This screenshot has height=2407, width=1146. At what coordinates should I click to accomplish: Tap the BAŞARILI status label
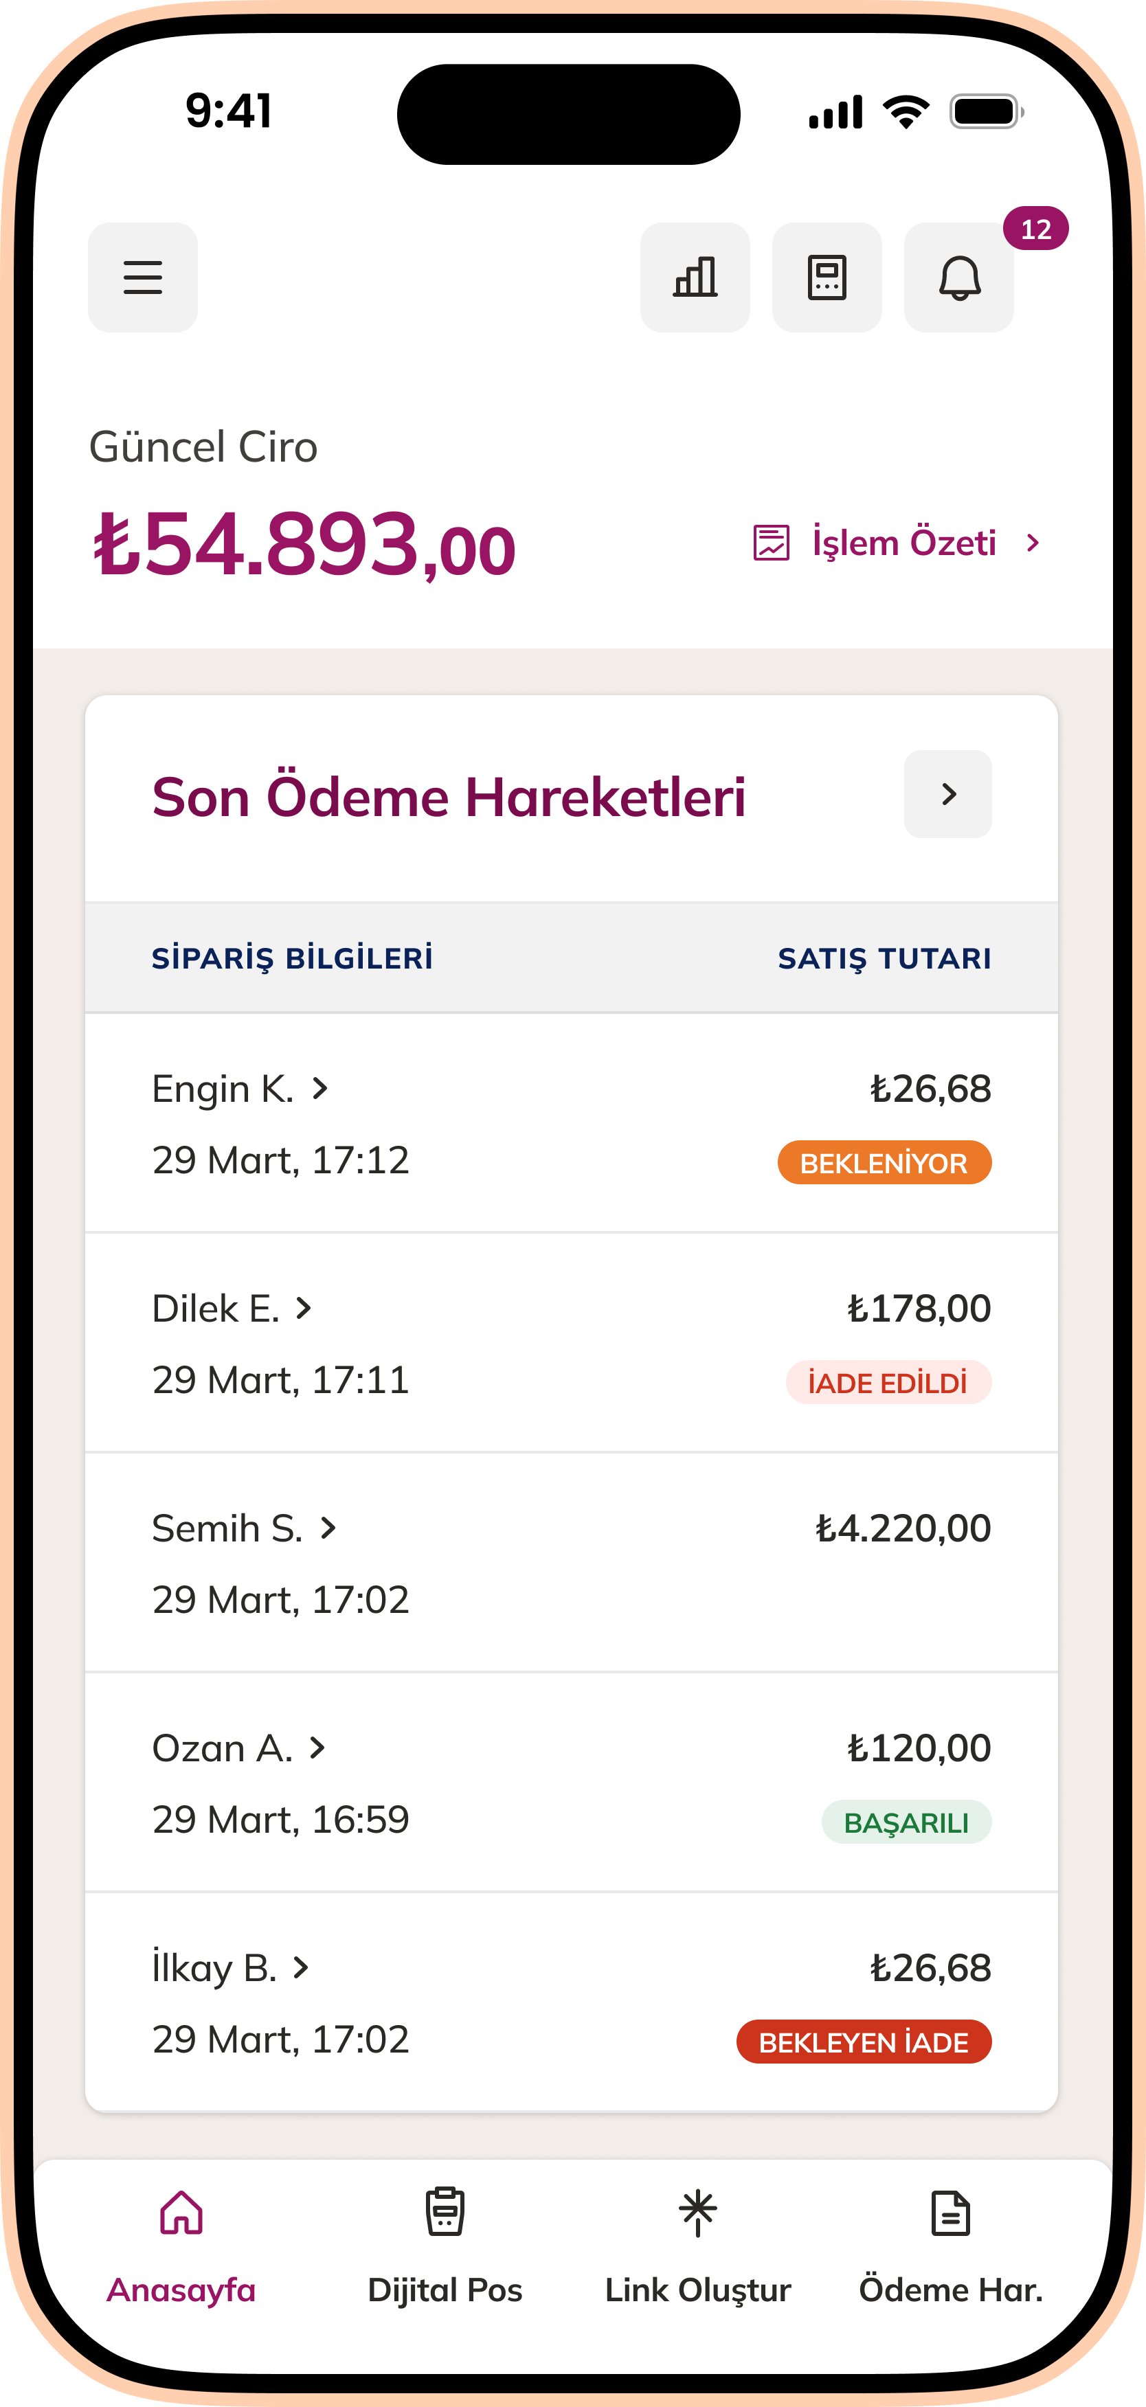pos(906,1822)
